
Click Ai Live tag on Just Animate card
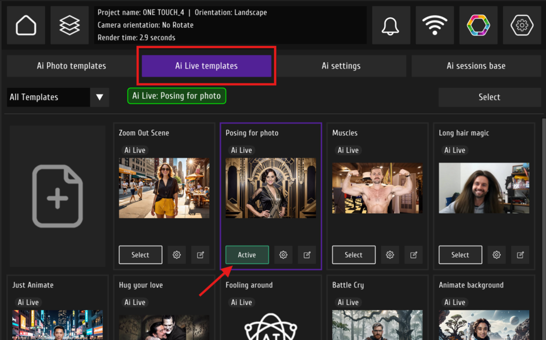coord(28,302)
